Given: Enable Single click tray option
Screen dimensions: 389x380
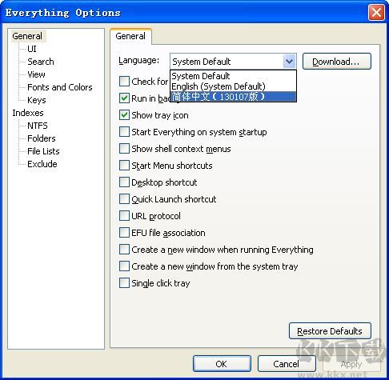Looking at the screenshot, I should tap(124, 283).
